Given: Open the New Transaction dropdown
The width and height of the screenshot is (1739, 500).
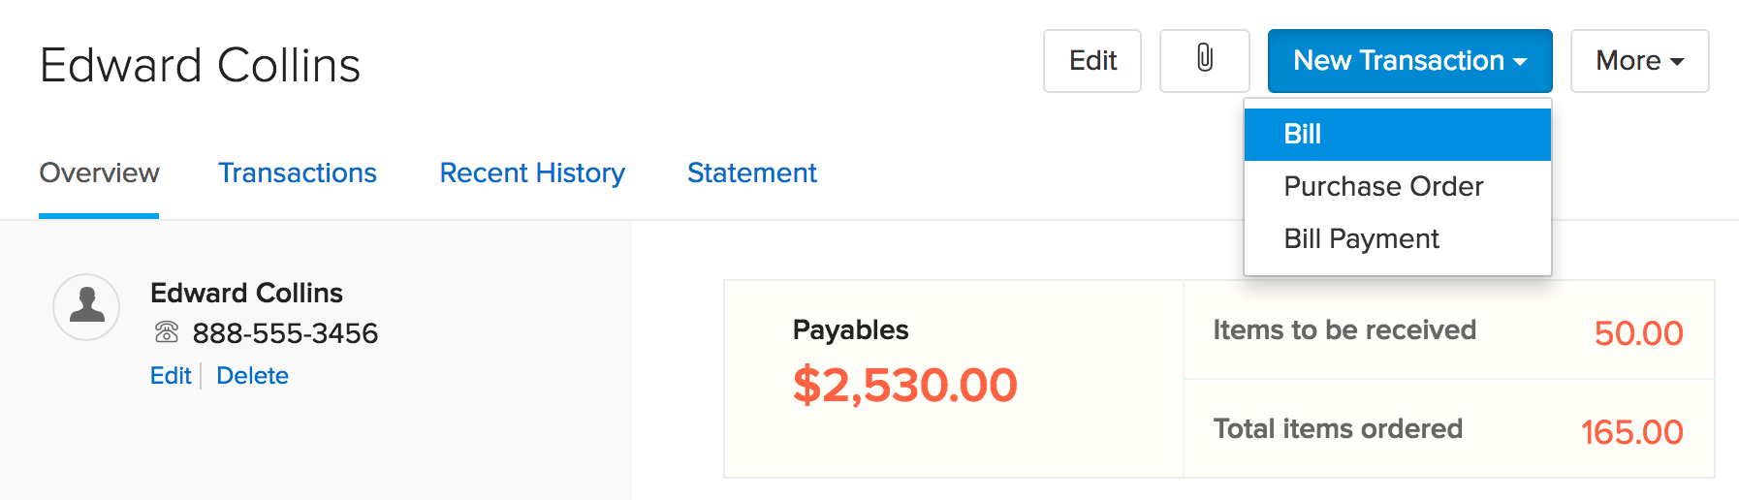Looking at the screenshot, I should point(1409,60).
